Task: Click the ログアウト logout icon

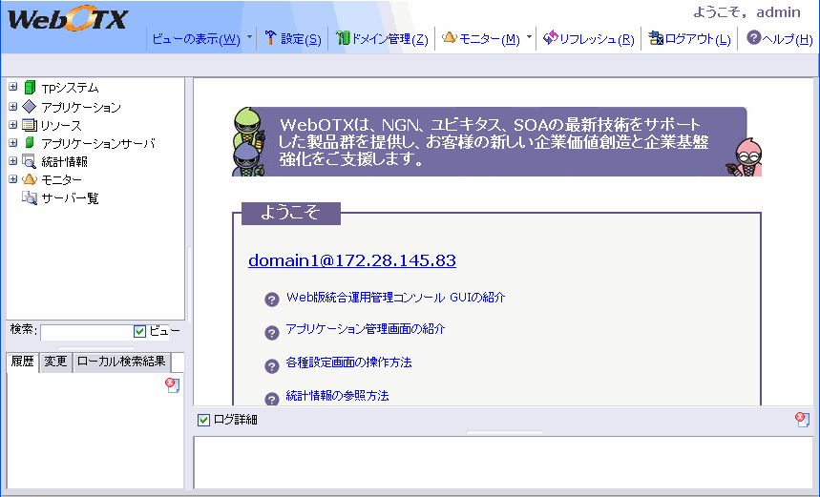Action: coord(656,39)
